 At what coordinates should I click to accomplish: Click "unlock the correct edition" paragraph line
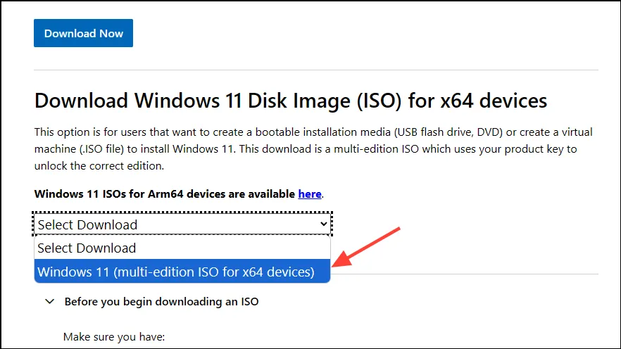(99, 166)
